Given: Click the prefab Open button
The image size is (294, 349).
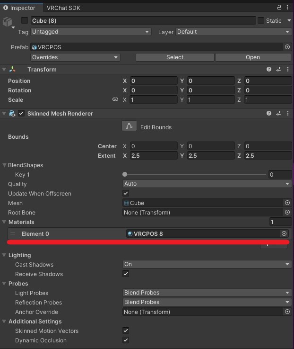Looking at the screenshot, I should [x=253, y=57].
